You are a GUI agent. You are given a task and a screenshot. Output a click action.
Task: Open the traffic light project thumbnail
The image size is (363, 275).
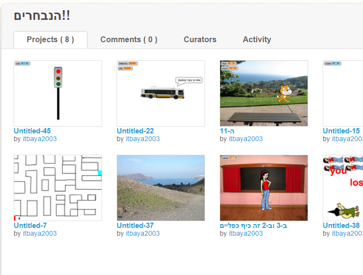pos(58,93)
